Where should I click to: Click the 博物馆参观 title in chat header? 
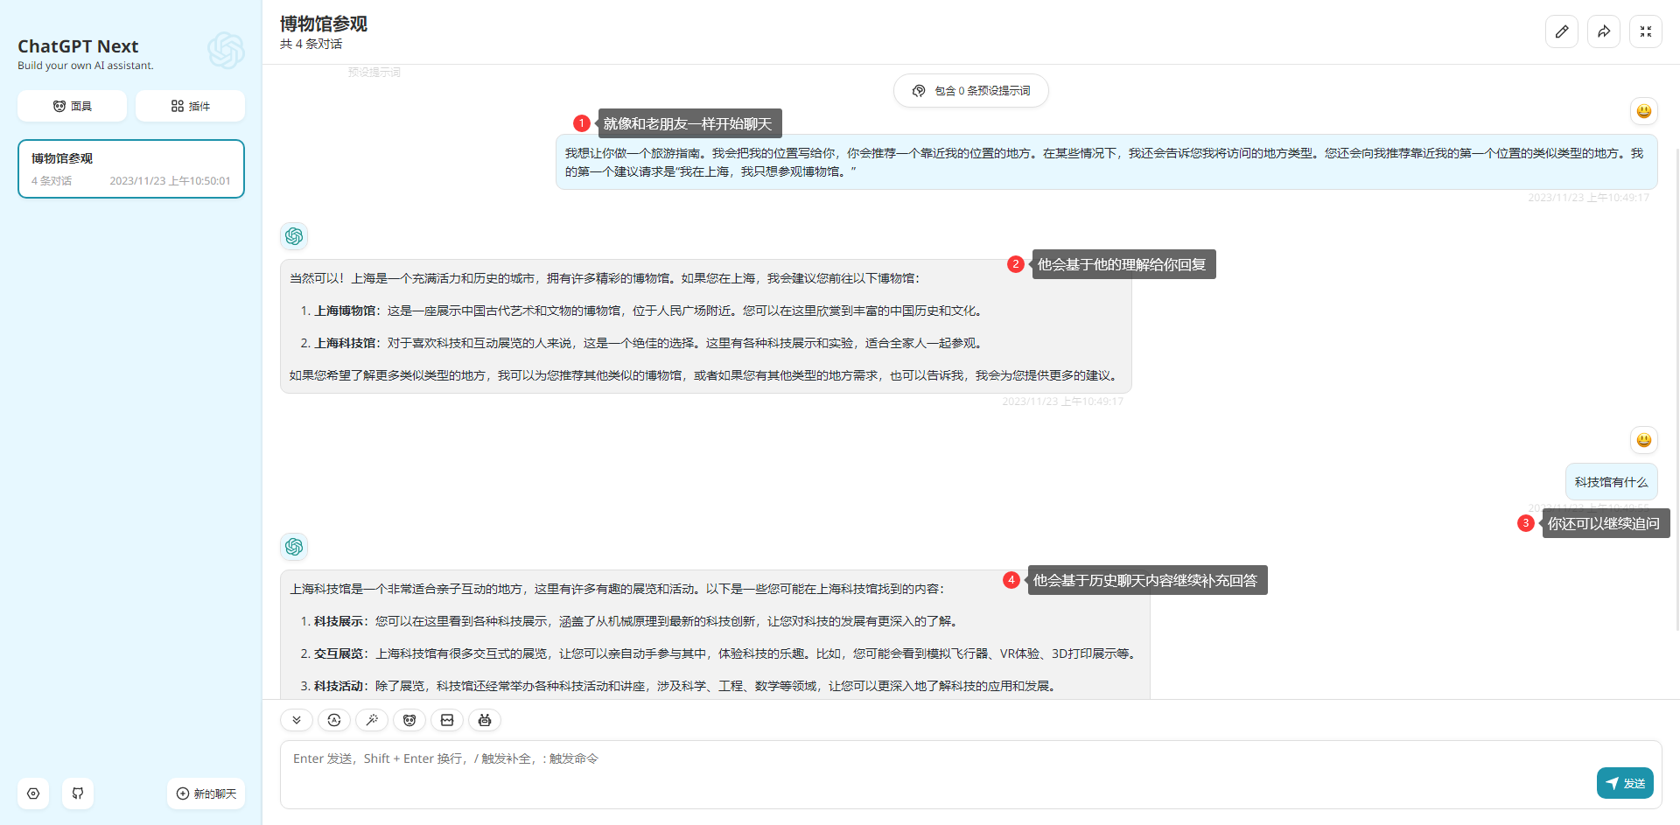(x=324, y=24)
